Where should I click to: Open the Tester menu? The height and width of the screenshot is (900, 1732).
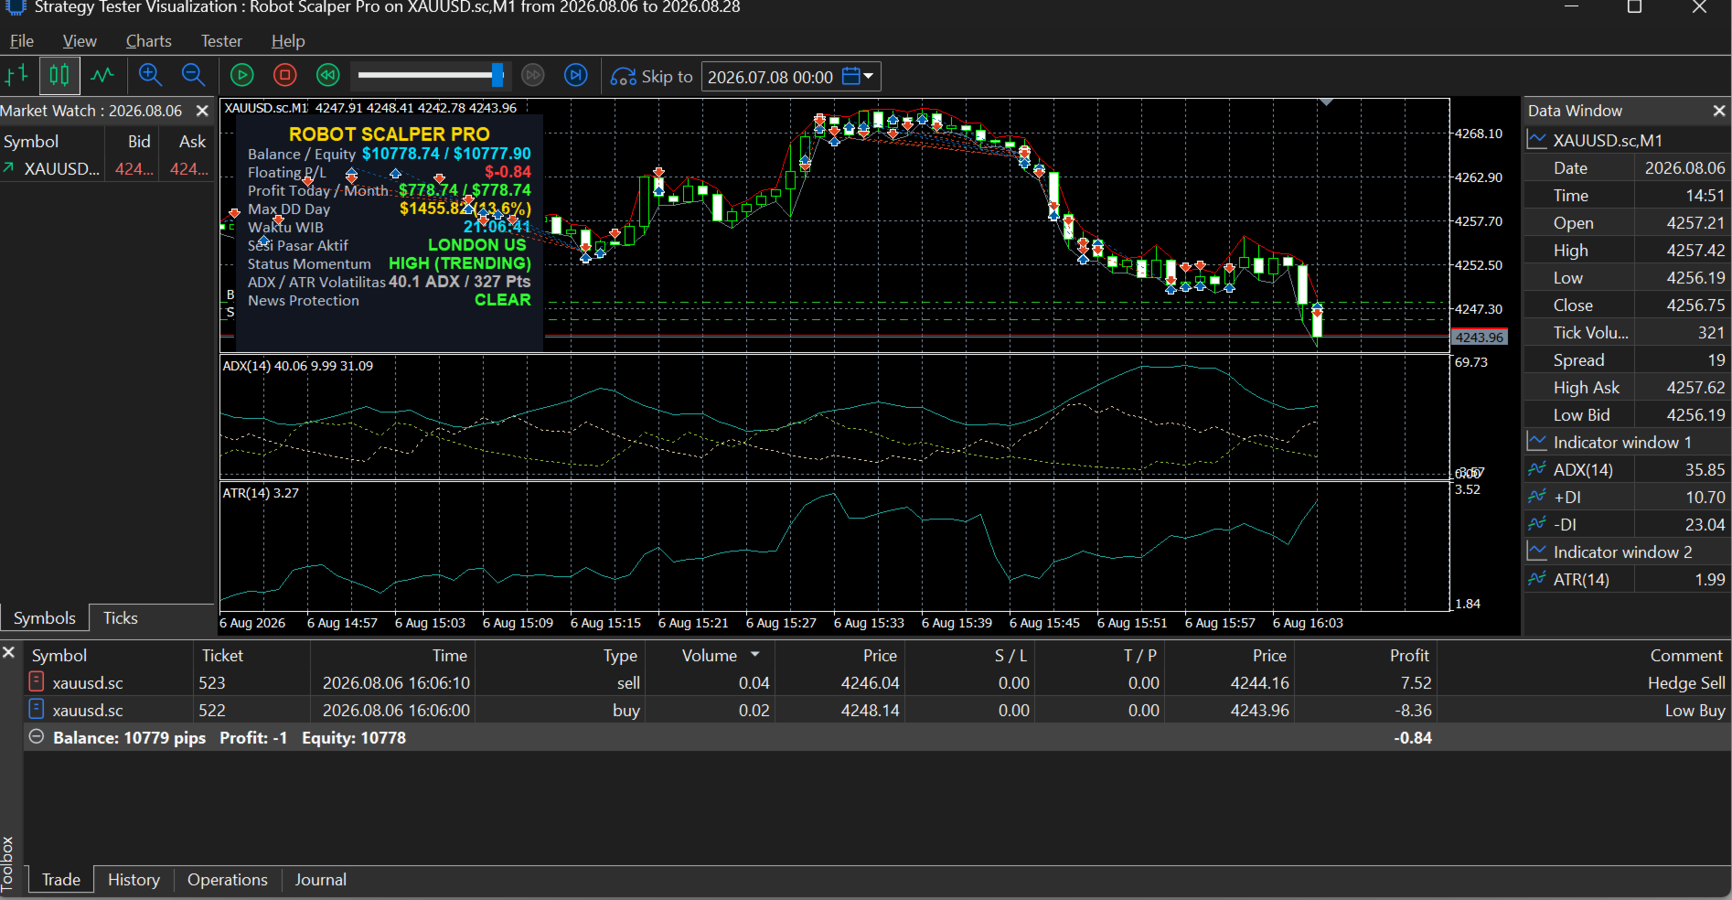coord(221,41)
